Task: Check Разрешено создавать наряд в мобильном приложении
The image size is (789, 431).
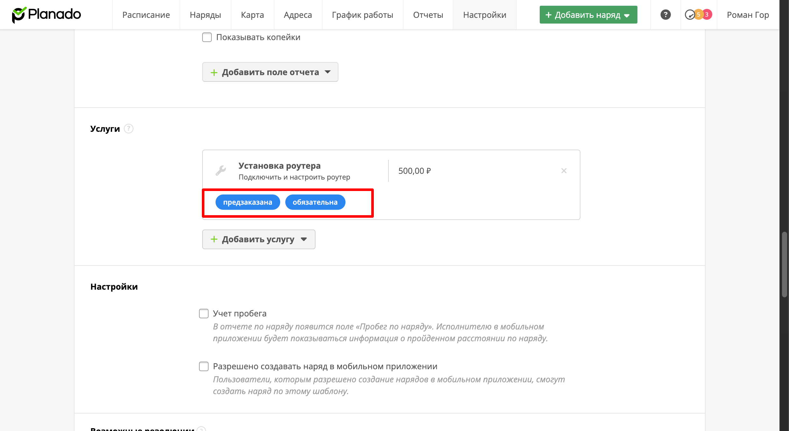Action: pos(204,366)
